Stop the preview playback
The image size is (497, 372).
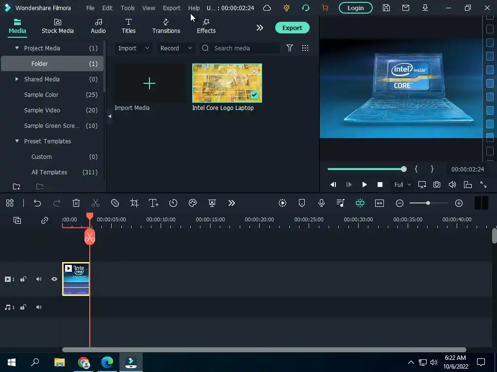(380, 185)
